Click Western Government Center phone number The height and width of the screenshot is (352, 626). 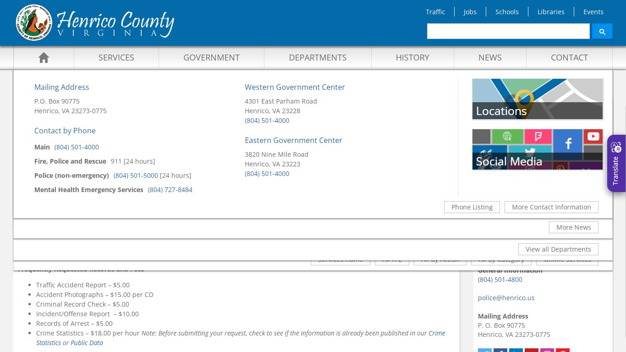[x=267, y=121]
